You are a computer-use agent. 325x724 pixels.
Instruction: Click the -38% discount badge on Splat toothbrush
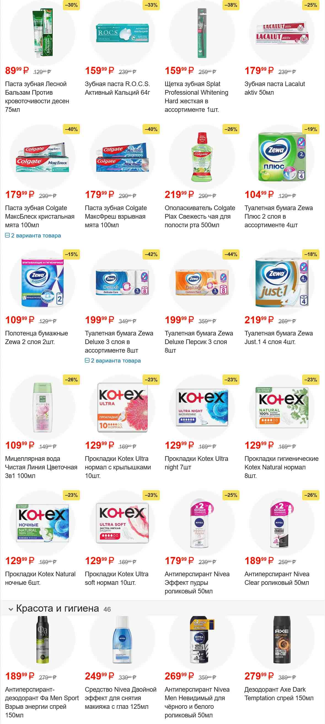tap(231, 5)
